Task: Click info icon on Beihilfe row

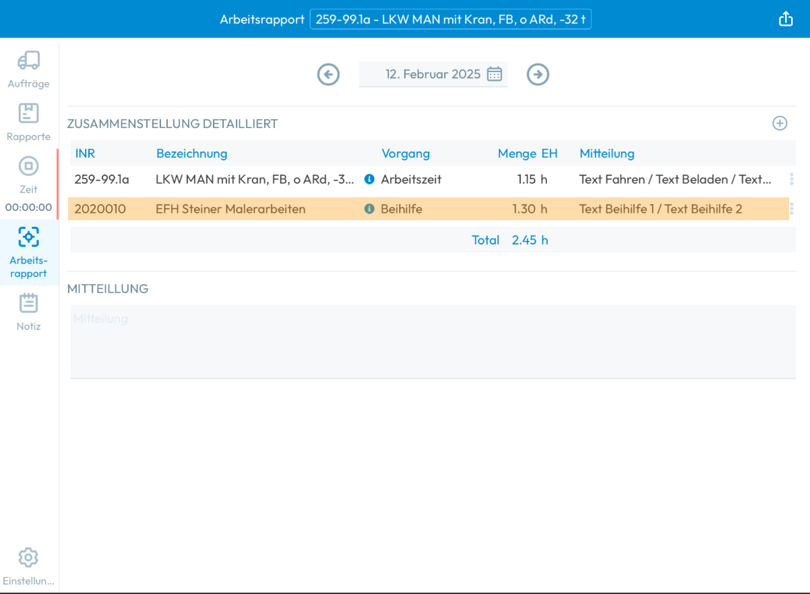Action: click(369, 209)
